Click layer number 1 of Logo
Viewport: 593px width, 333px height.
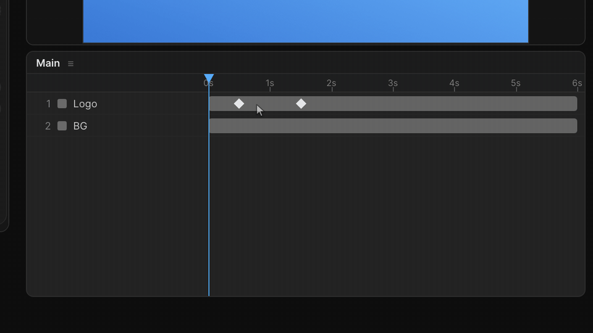point(48,104)
